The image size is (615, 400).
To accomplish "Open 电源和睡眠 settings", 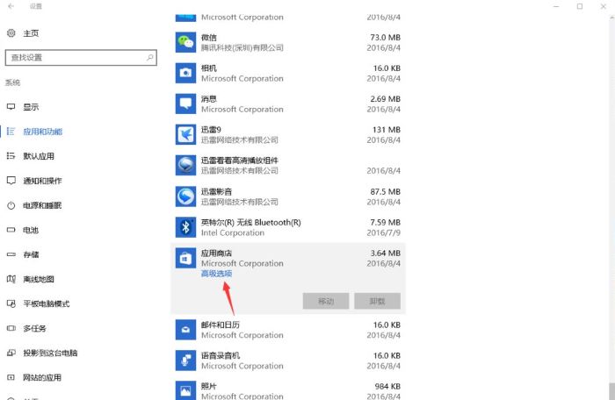I will pyautogui.click(x=42, y=205).
